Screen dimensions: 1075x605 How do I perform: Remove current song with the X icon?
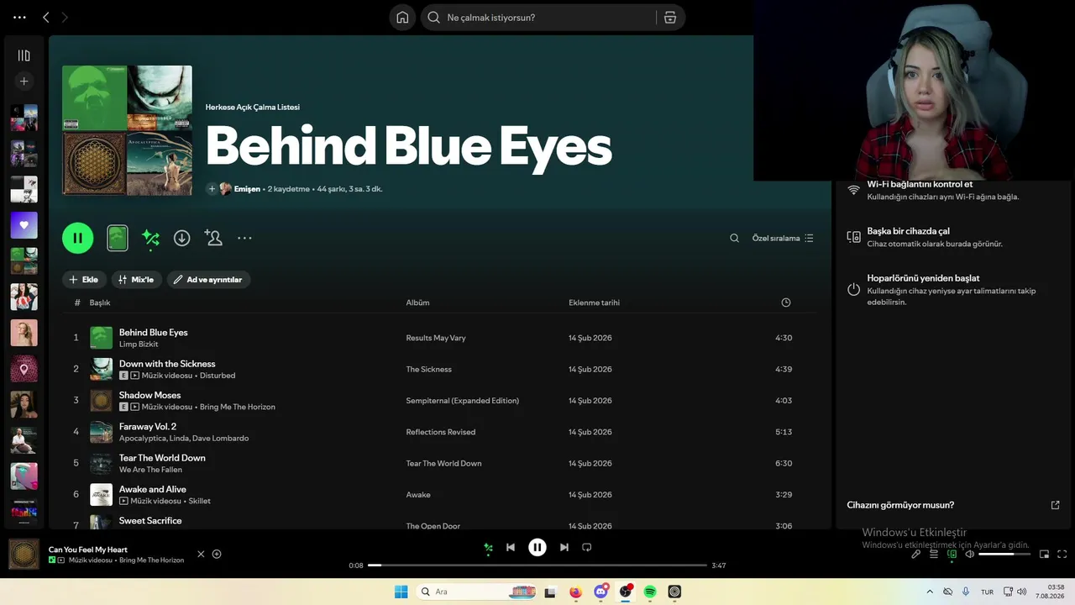tap(201, 554)
